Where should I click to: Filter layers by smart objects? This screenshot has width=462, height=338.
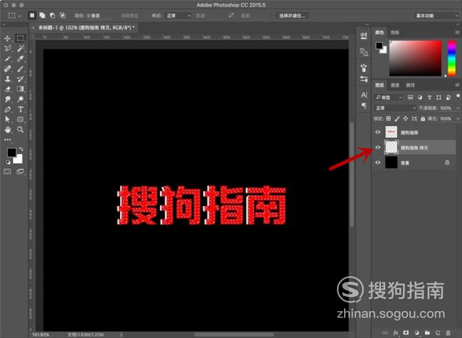[448, 97]
